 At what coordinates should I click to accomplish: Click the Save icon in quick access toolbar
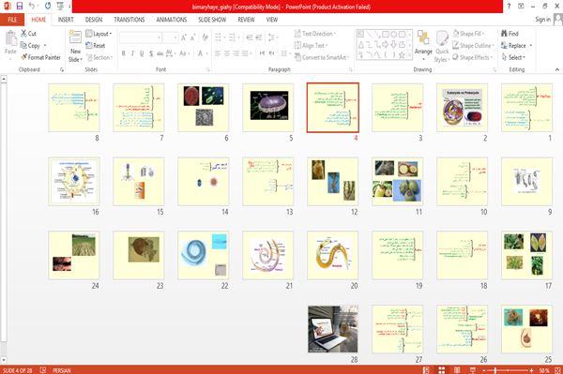20,6
